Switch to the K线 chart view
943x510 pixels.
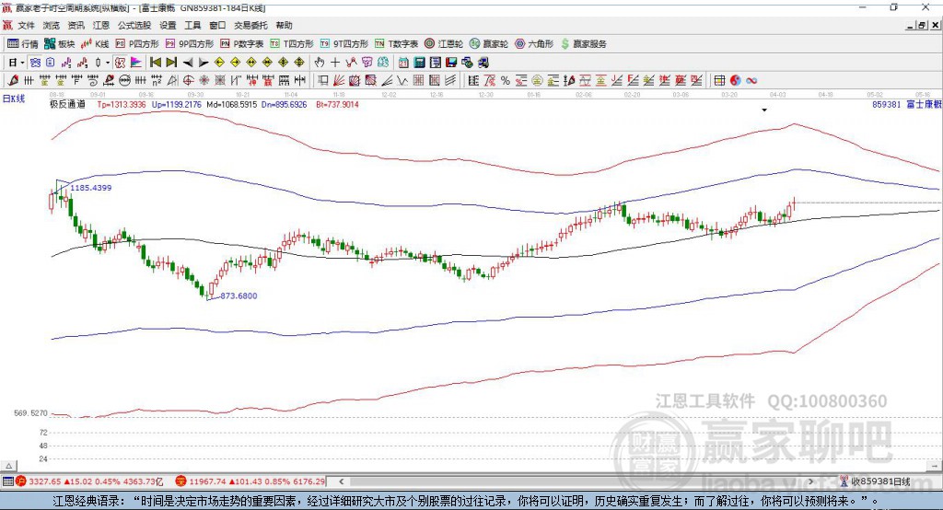tap(95, 44)
